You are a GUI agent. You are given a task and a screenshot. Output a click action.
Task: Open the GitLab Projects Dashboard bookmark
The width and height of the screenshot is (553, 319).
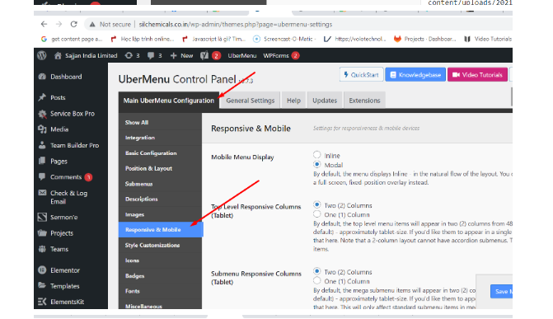(x=425, y=39)
